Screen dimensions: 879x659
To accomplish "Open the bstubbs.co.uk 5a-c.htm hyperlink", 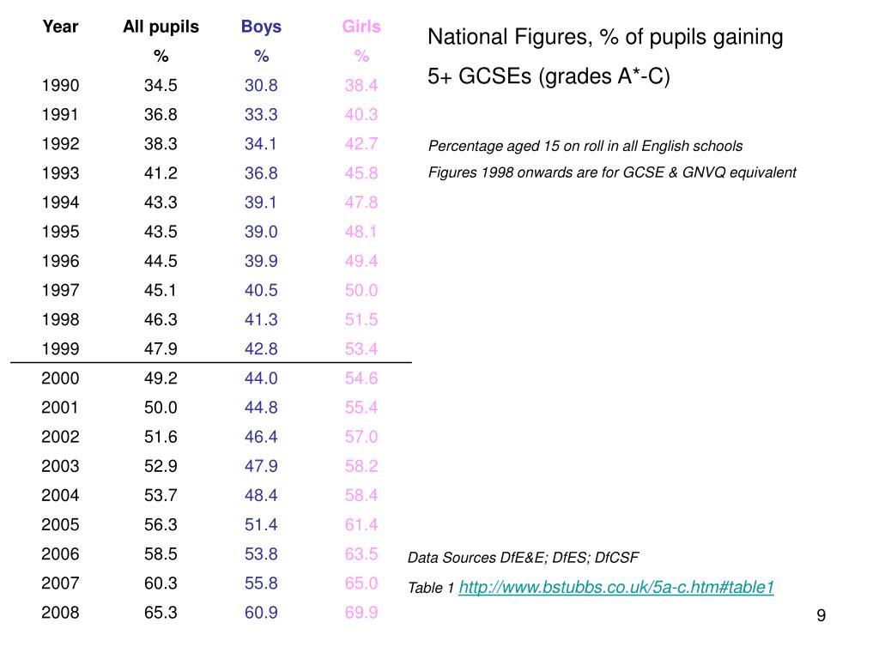I will [616, 587].
